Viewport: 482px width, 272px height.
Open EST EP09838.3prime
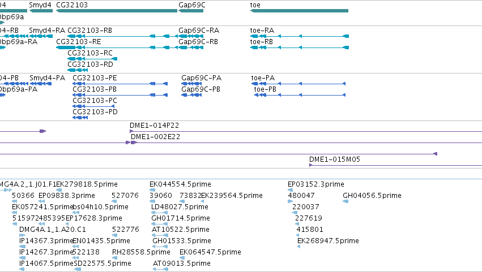click(67, 196)
